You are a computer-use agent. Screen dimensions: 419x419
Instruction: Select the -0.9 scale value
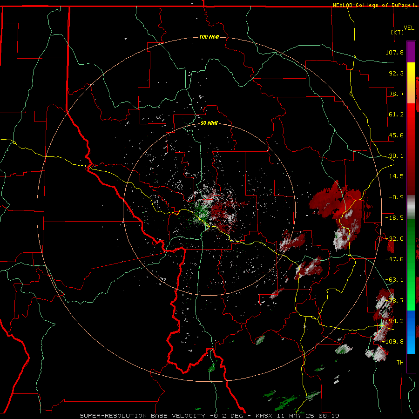396,197
